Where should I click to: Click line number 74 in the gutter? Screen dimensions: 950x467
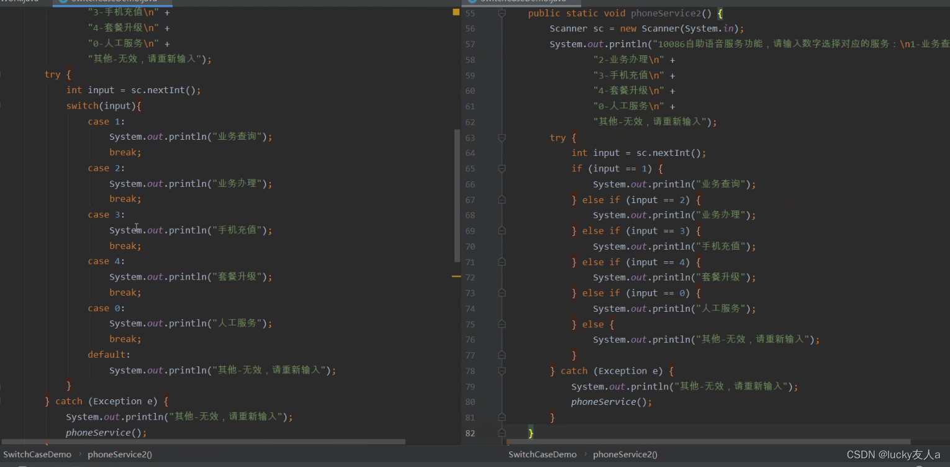pos(469,309)
